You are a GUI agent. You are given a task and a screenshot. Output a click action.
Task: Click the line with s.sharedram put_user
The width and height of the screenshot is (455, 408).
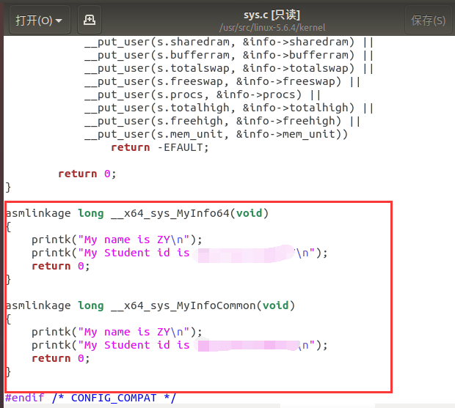[229, 42]
